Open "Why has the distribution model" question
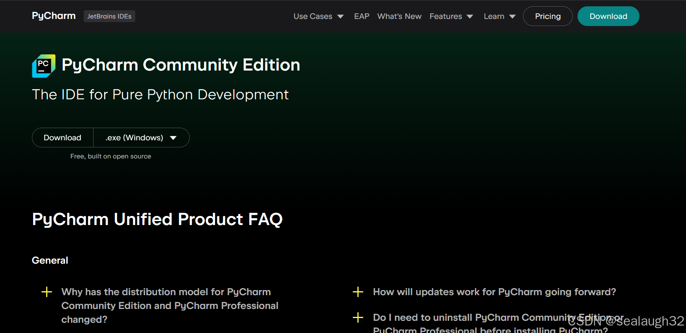 pyautogui.click(x=170, y=305)
